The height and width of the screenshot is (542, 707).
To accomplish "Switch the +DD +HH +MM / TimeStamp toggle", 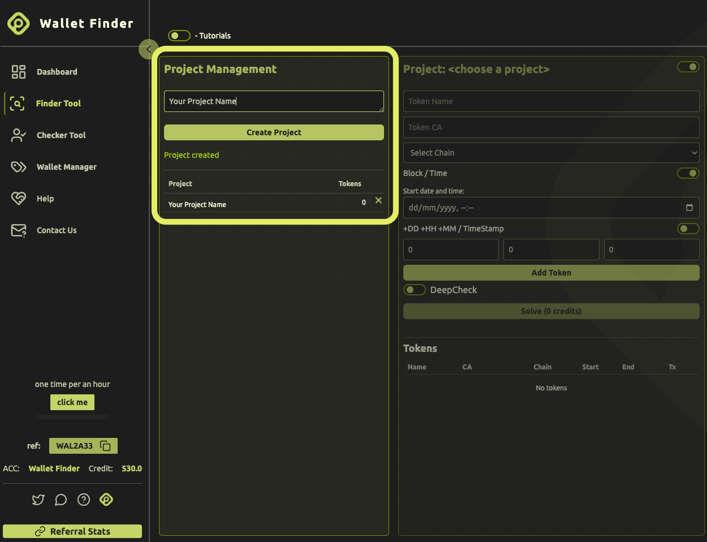I will [x=688, y=229].
